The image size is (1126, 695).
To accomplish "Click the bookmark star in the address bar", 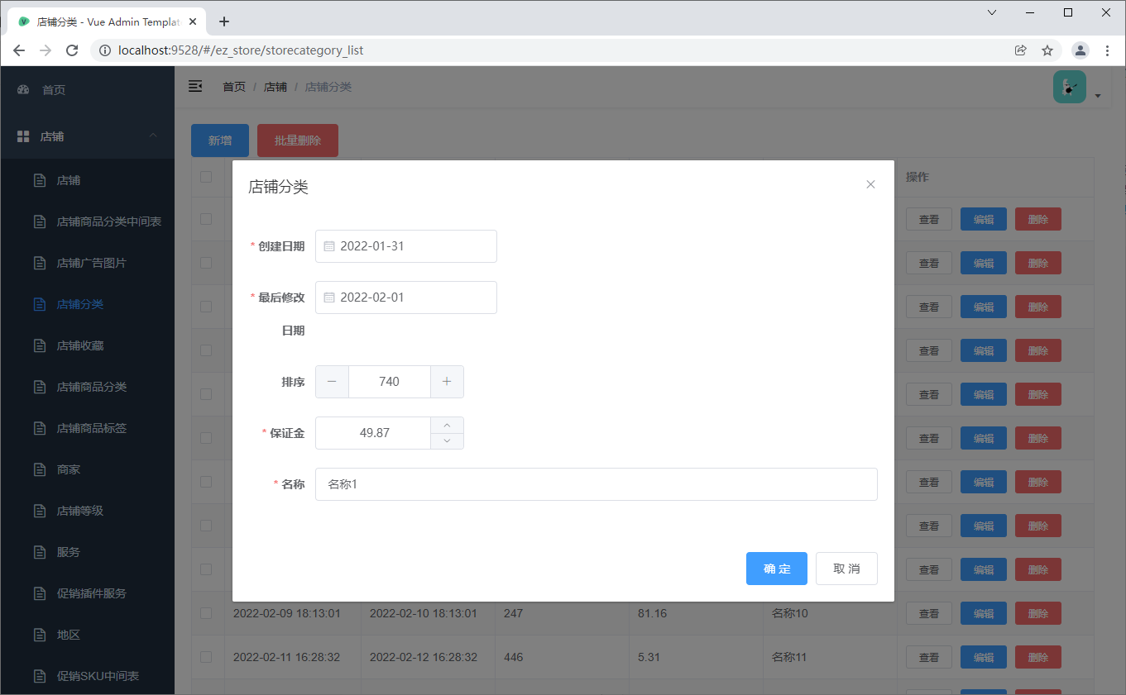I will (1048, 50).
